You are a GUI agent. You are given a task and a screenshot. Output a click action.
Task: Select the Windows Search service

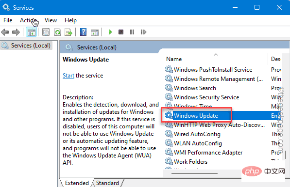(223, 88)
